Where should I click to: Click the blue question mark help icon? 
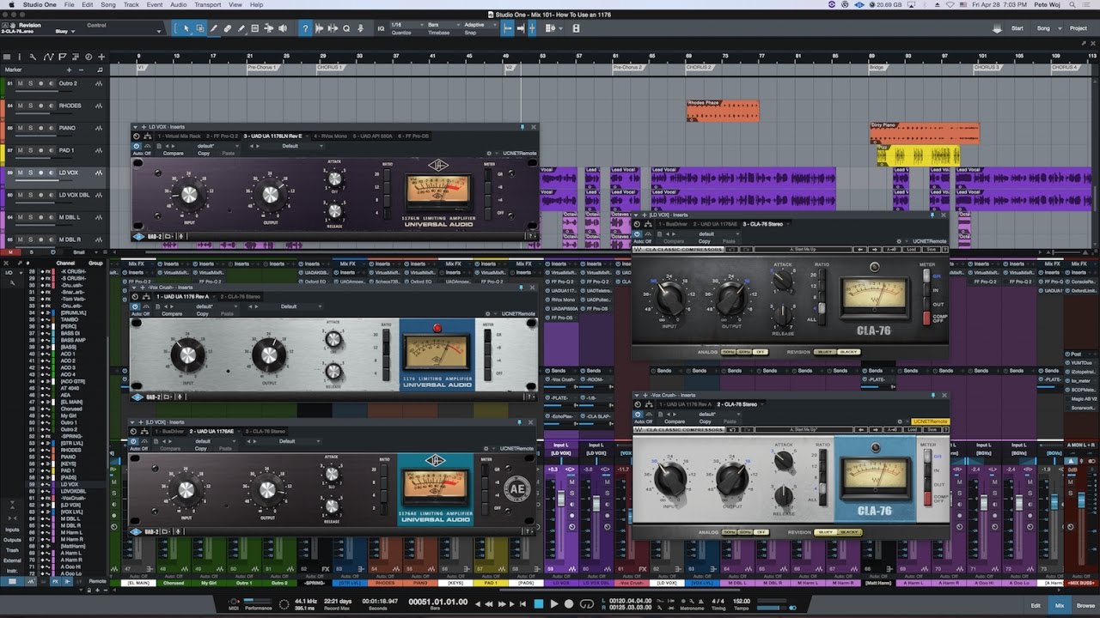(x=304, y=28)
